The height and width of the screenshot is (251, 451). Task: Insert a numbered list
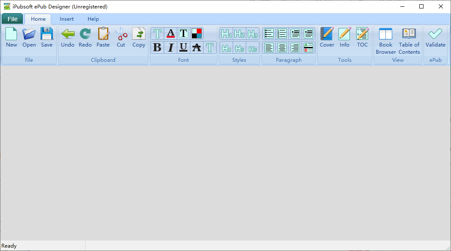tap(282, 34)
